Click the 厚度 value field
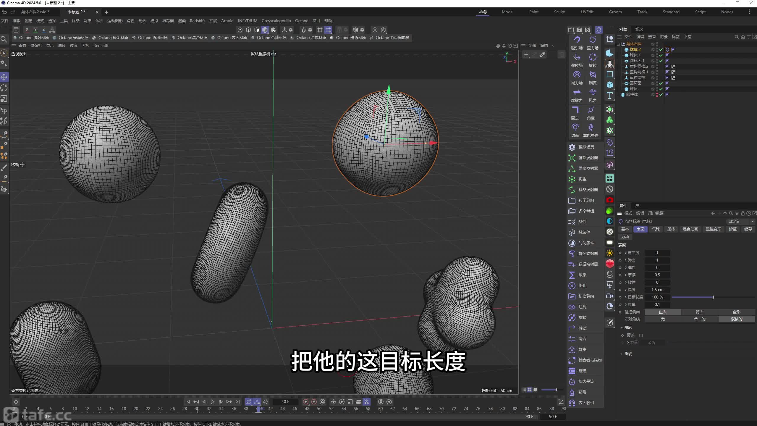Image resolution: width=757 pixels, height=426 pixels. [x=657, y=290]
